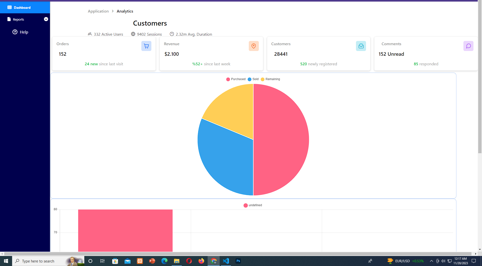This screenshot has width=482, height=266.
Task: Click the EUR/USD taskbar widget
Action: (405, 261)
